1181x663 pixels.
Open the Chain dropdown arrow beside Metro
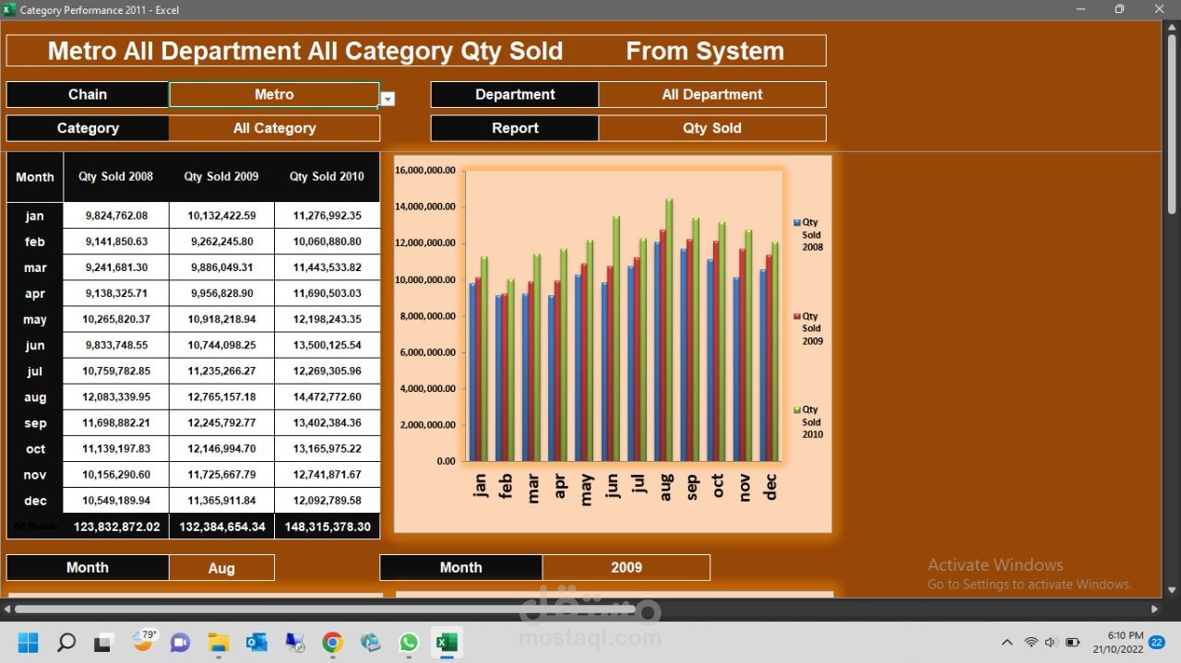click(x=388, y=99)
